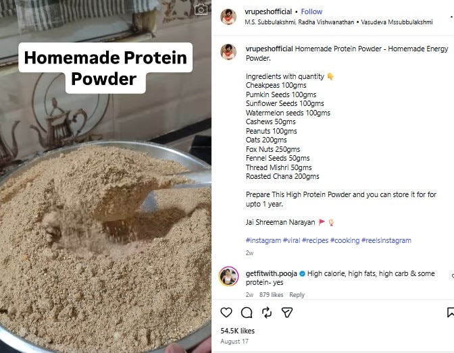Open the #instagram hashtag
This screenshot has width=454, height=353.
[x=263, y=240]
